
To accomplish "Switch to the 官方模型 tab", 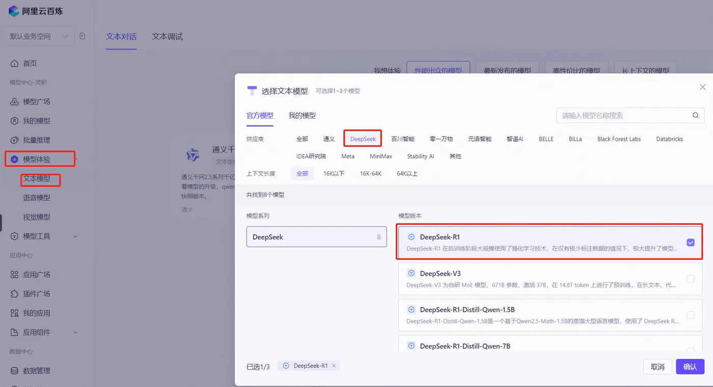I will (260, 115).
